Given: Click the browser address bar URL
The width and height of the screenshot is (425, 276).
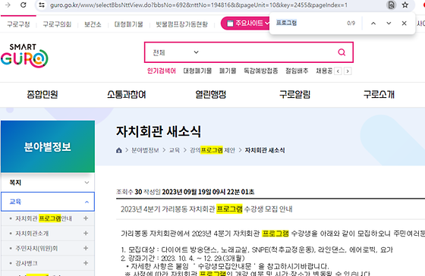Looking at the screenshot, I should 198,5.
